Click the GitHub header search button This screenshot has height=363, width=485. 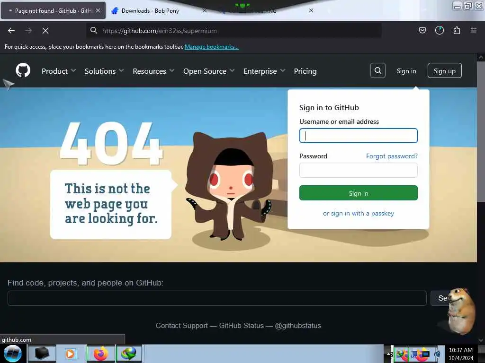377,71
